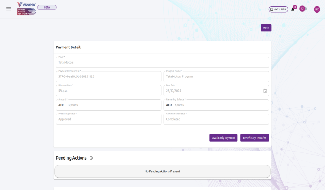
Task: Click the wallet address 0x22 chip
Action: 278,9
